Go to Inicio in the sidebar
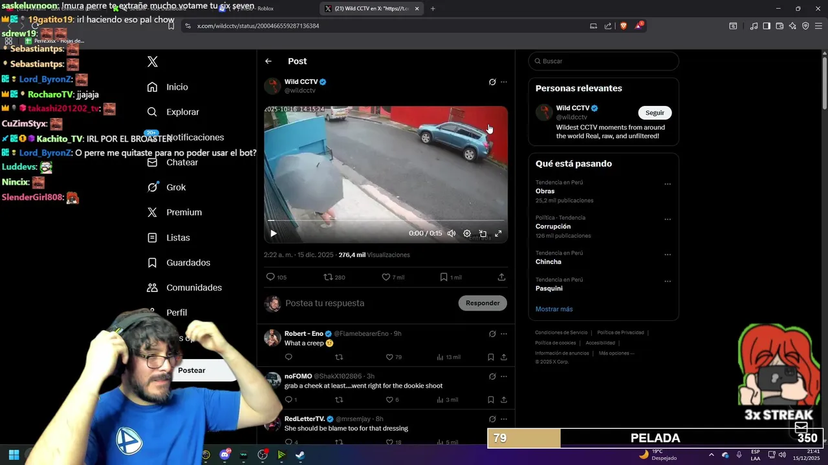The image size is (828, 465). (x=168, y=87)
